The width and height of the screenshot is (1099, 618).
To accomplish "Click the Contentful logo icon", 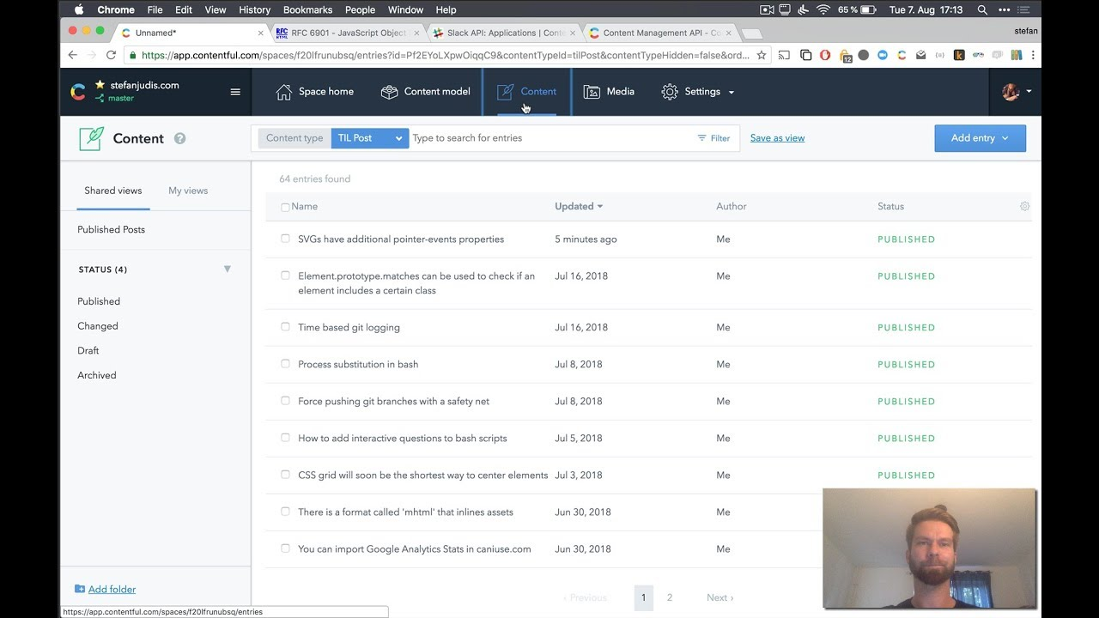I will [78, 92].
